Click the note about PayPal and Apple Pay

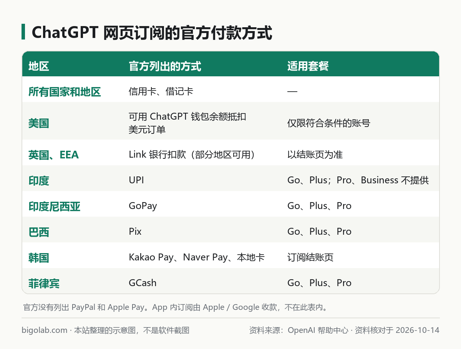point(175,307)
